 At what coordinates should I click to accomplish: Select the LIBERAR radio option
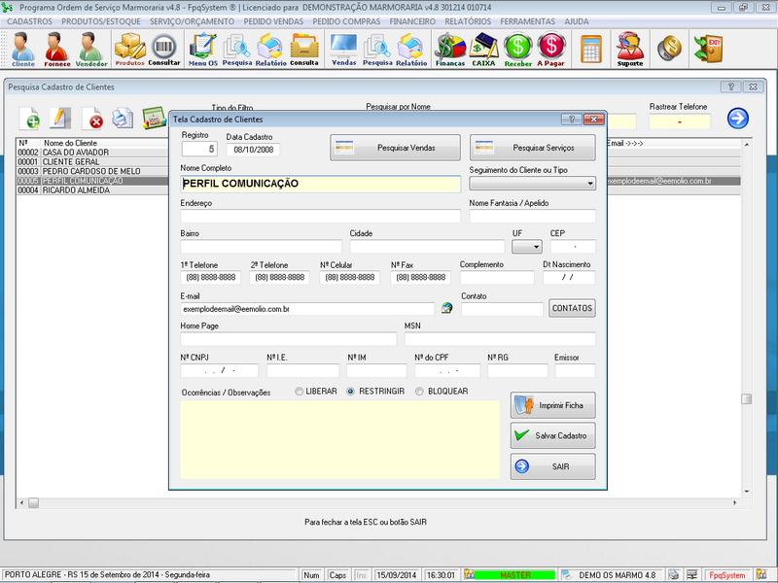point(300,392)
